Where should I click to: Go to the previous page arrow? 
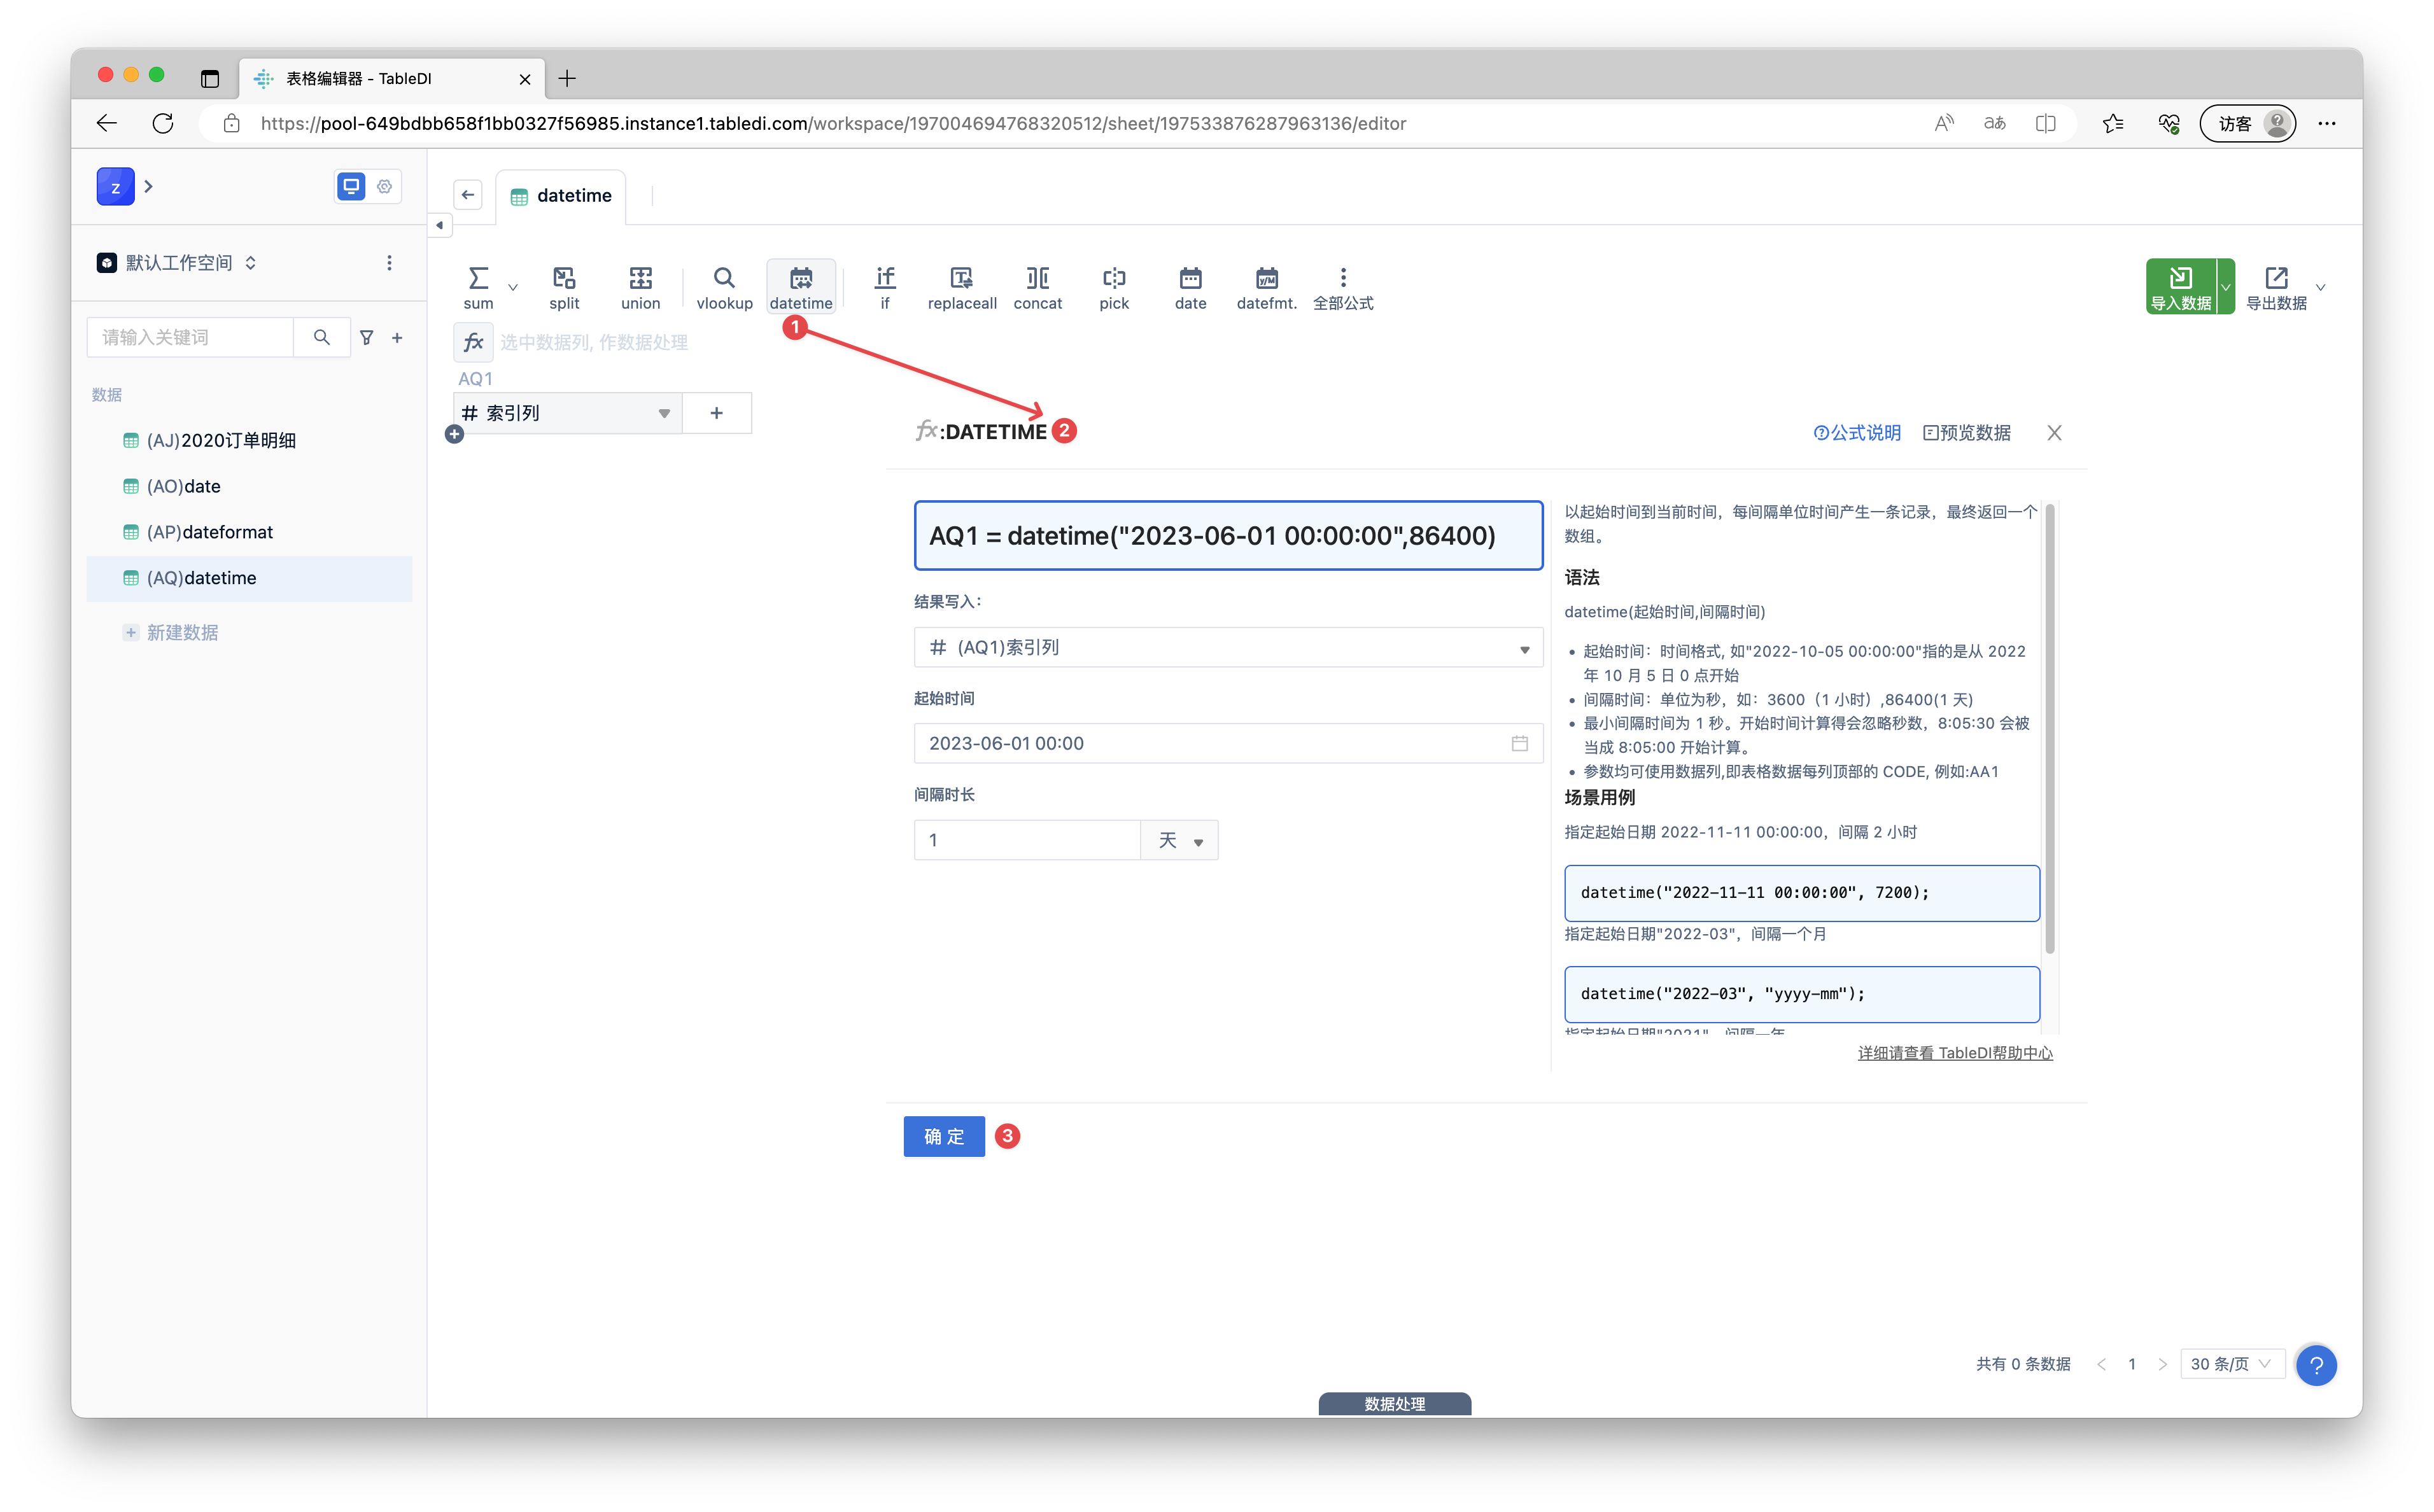(2101, 1364)
